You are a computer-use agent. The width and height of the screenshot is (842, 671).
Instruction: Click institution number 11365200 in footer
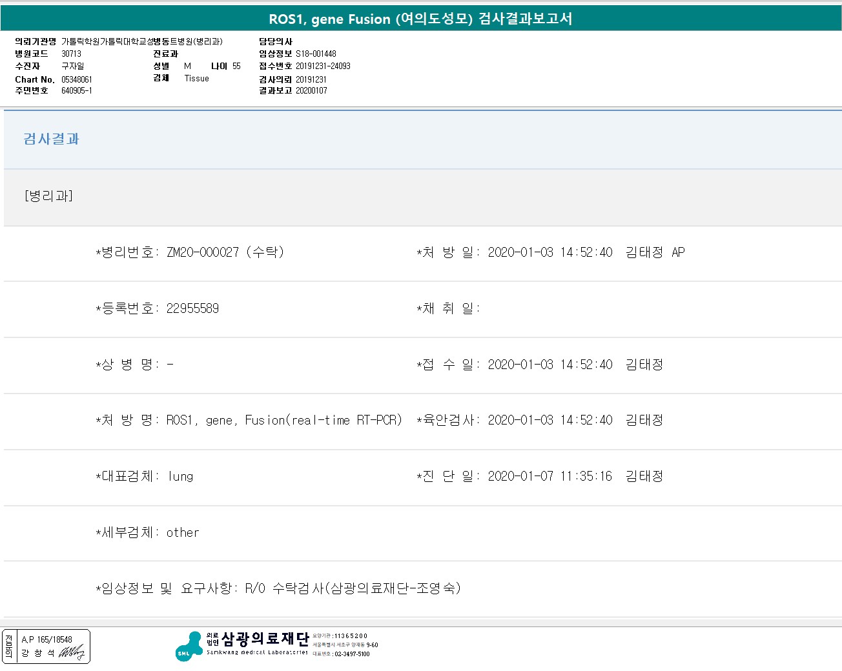click(x=351, y=636)
